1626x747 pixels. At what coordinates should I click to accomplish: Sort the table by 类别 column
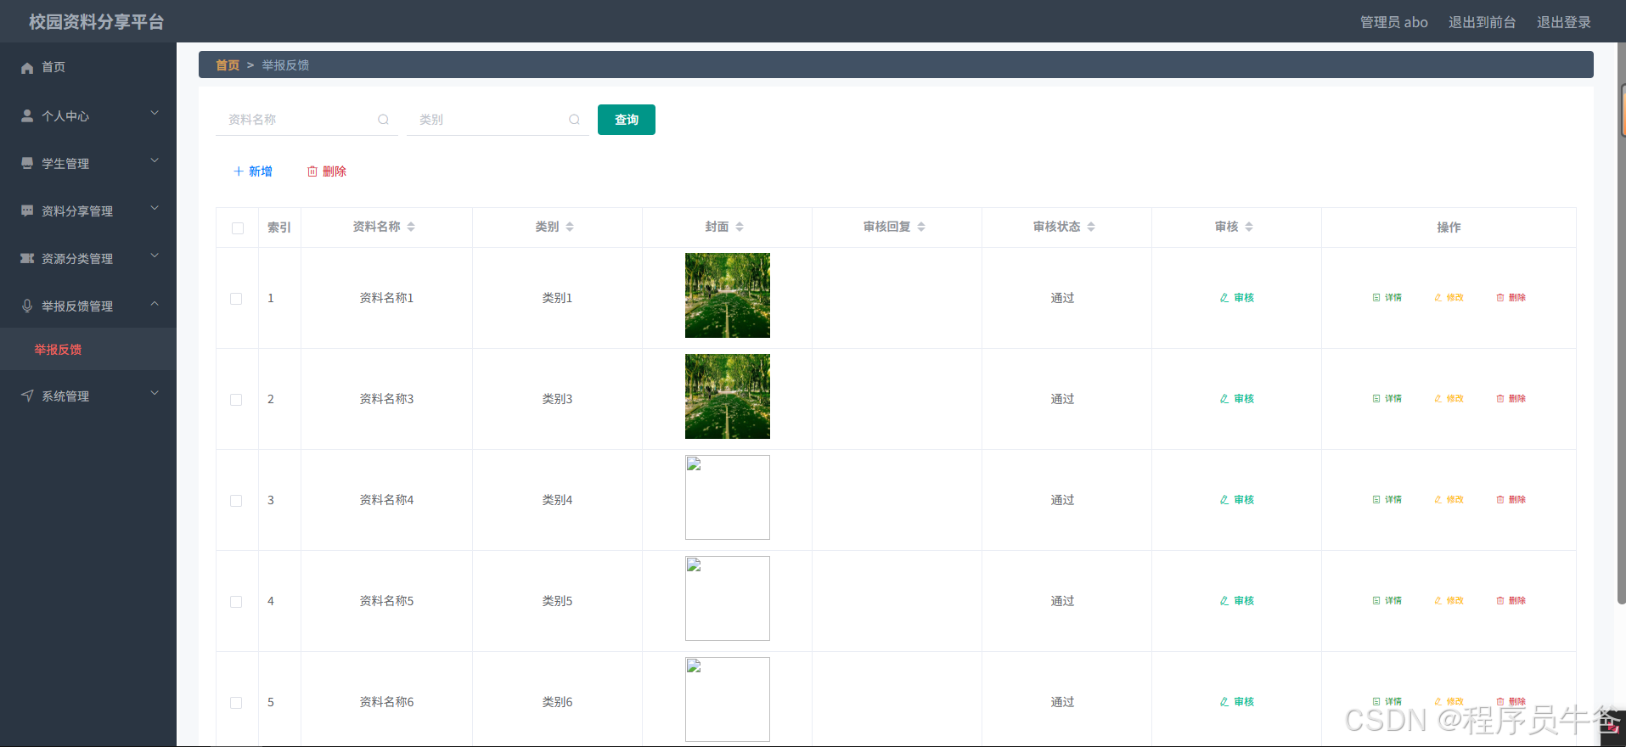pos(570,227)
